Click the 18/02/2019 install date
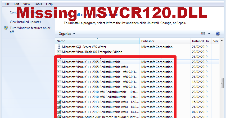This screenshot has height=118, width=226. (x=200, y=82)
